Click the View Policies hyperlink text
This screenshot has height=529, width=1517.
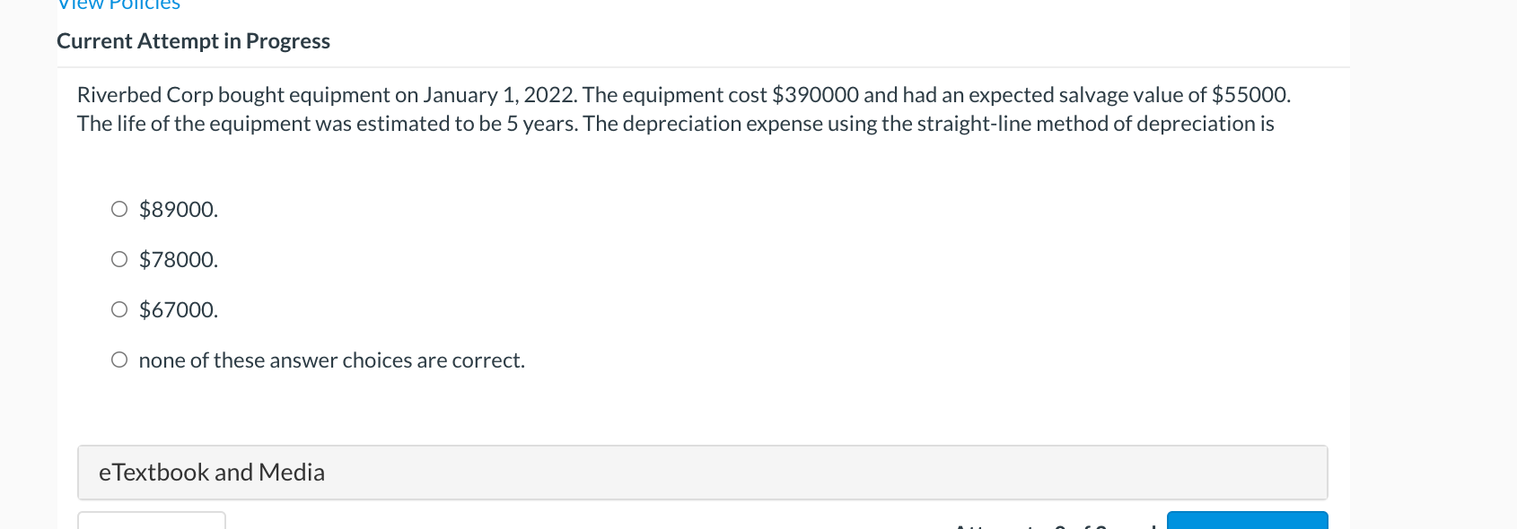[x=117, y=5]
